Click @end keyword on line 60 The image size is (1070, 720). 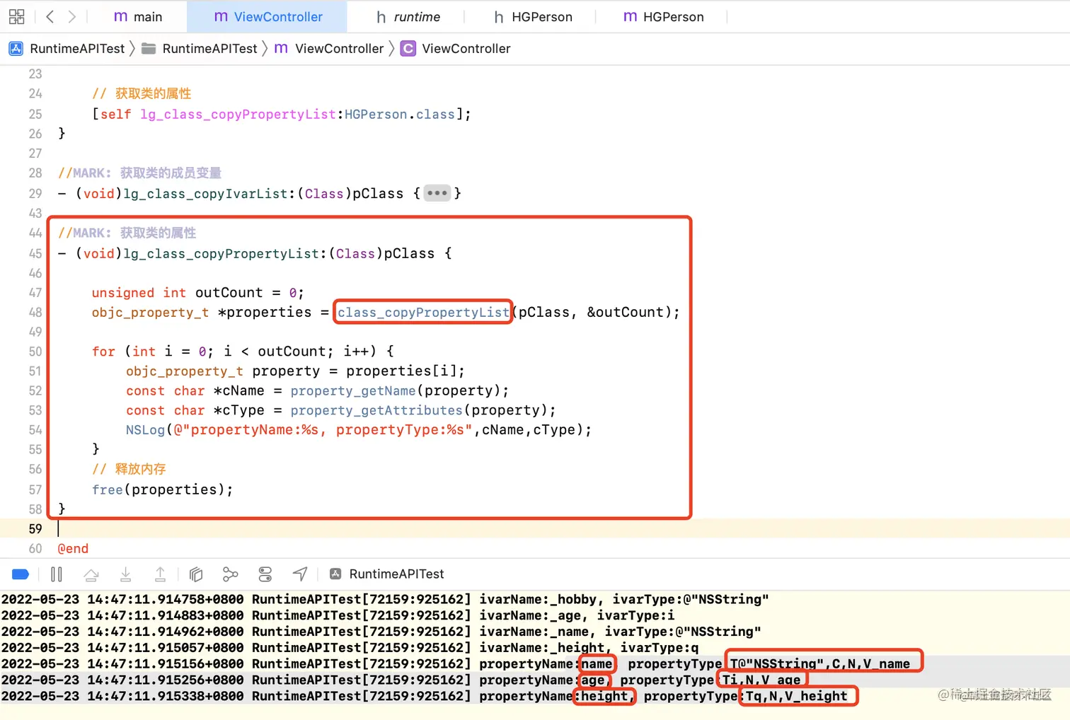click(73, 548)
